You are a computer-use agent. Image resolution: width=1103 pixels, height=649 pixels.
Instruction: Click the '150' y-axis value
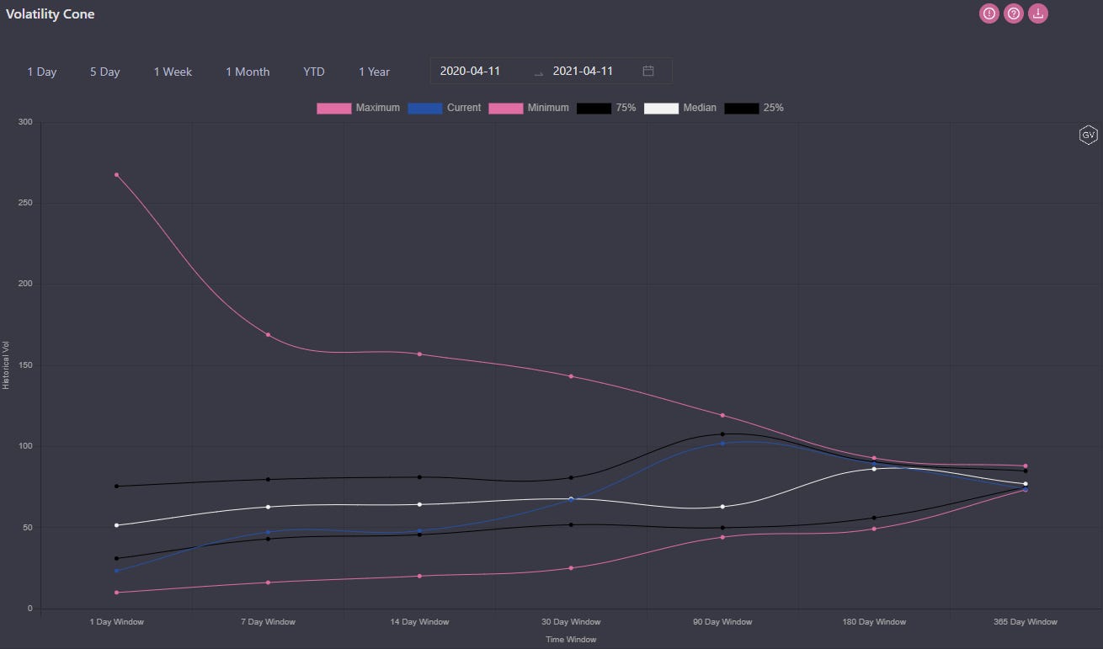[24, 365]
